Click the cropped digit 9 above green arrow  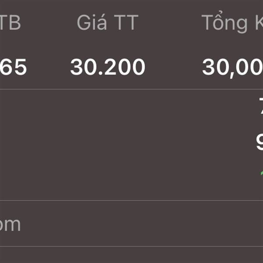[x=259, y=142]
